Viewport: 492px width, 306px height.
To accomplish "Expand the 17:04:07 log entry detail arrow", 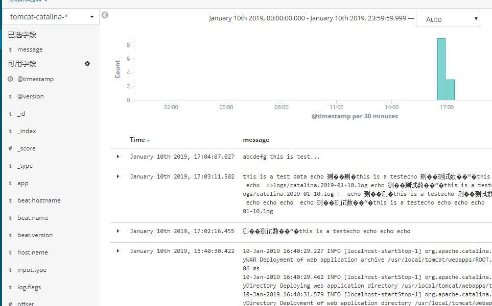I will click(x=118, y=157).
